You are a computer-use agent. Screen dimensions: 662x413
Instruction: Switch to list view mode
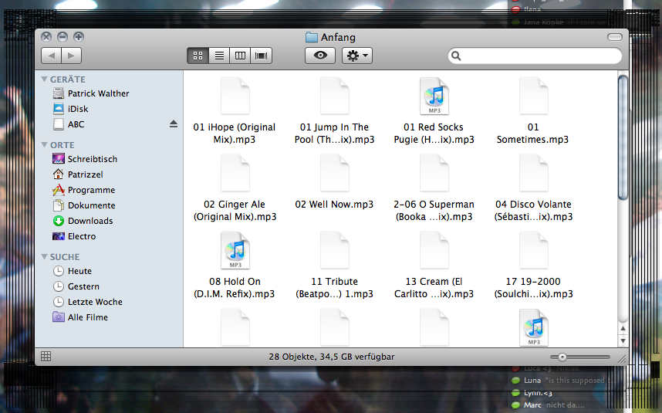click(219, 56)
